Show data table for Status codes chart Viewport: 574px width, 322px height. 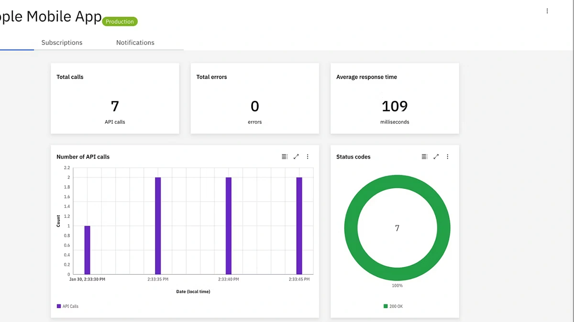point(424,156)
